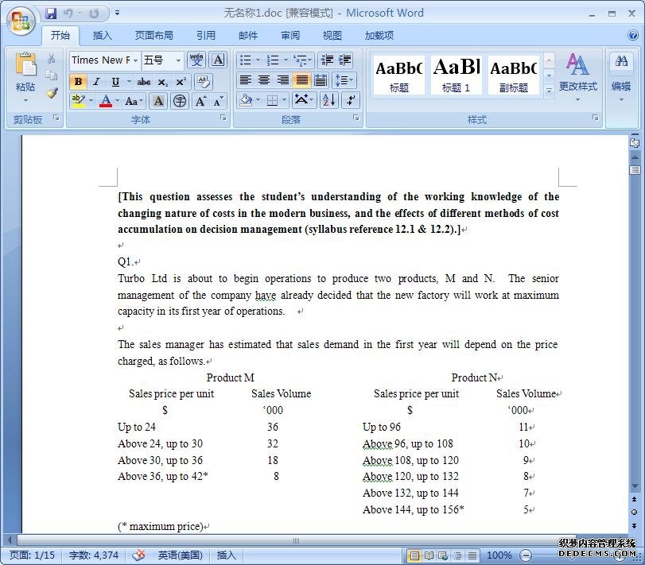Apply strikethrough formatting
The width and height of the screenshot is (645, 565).
pos(143,82)
